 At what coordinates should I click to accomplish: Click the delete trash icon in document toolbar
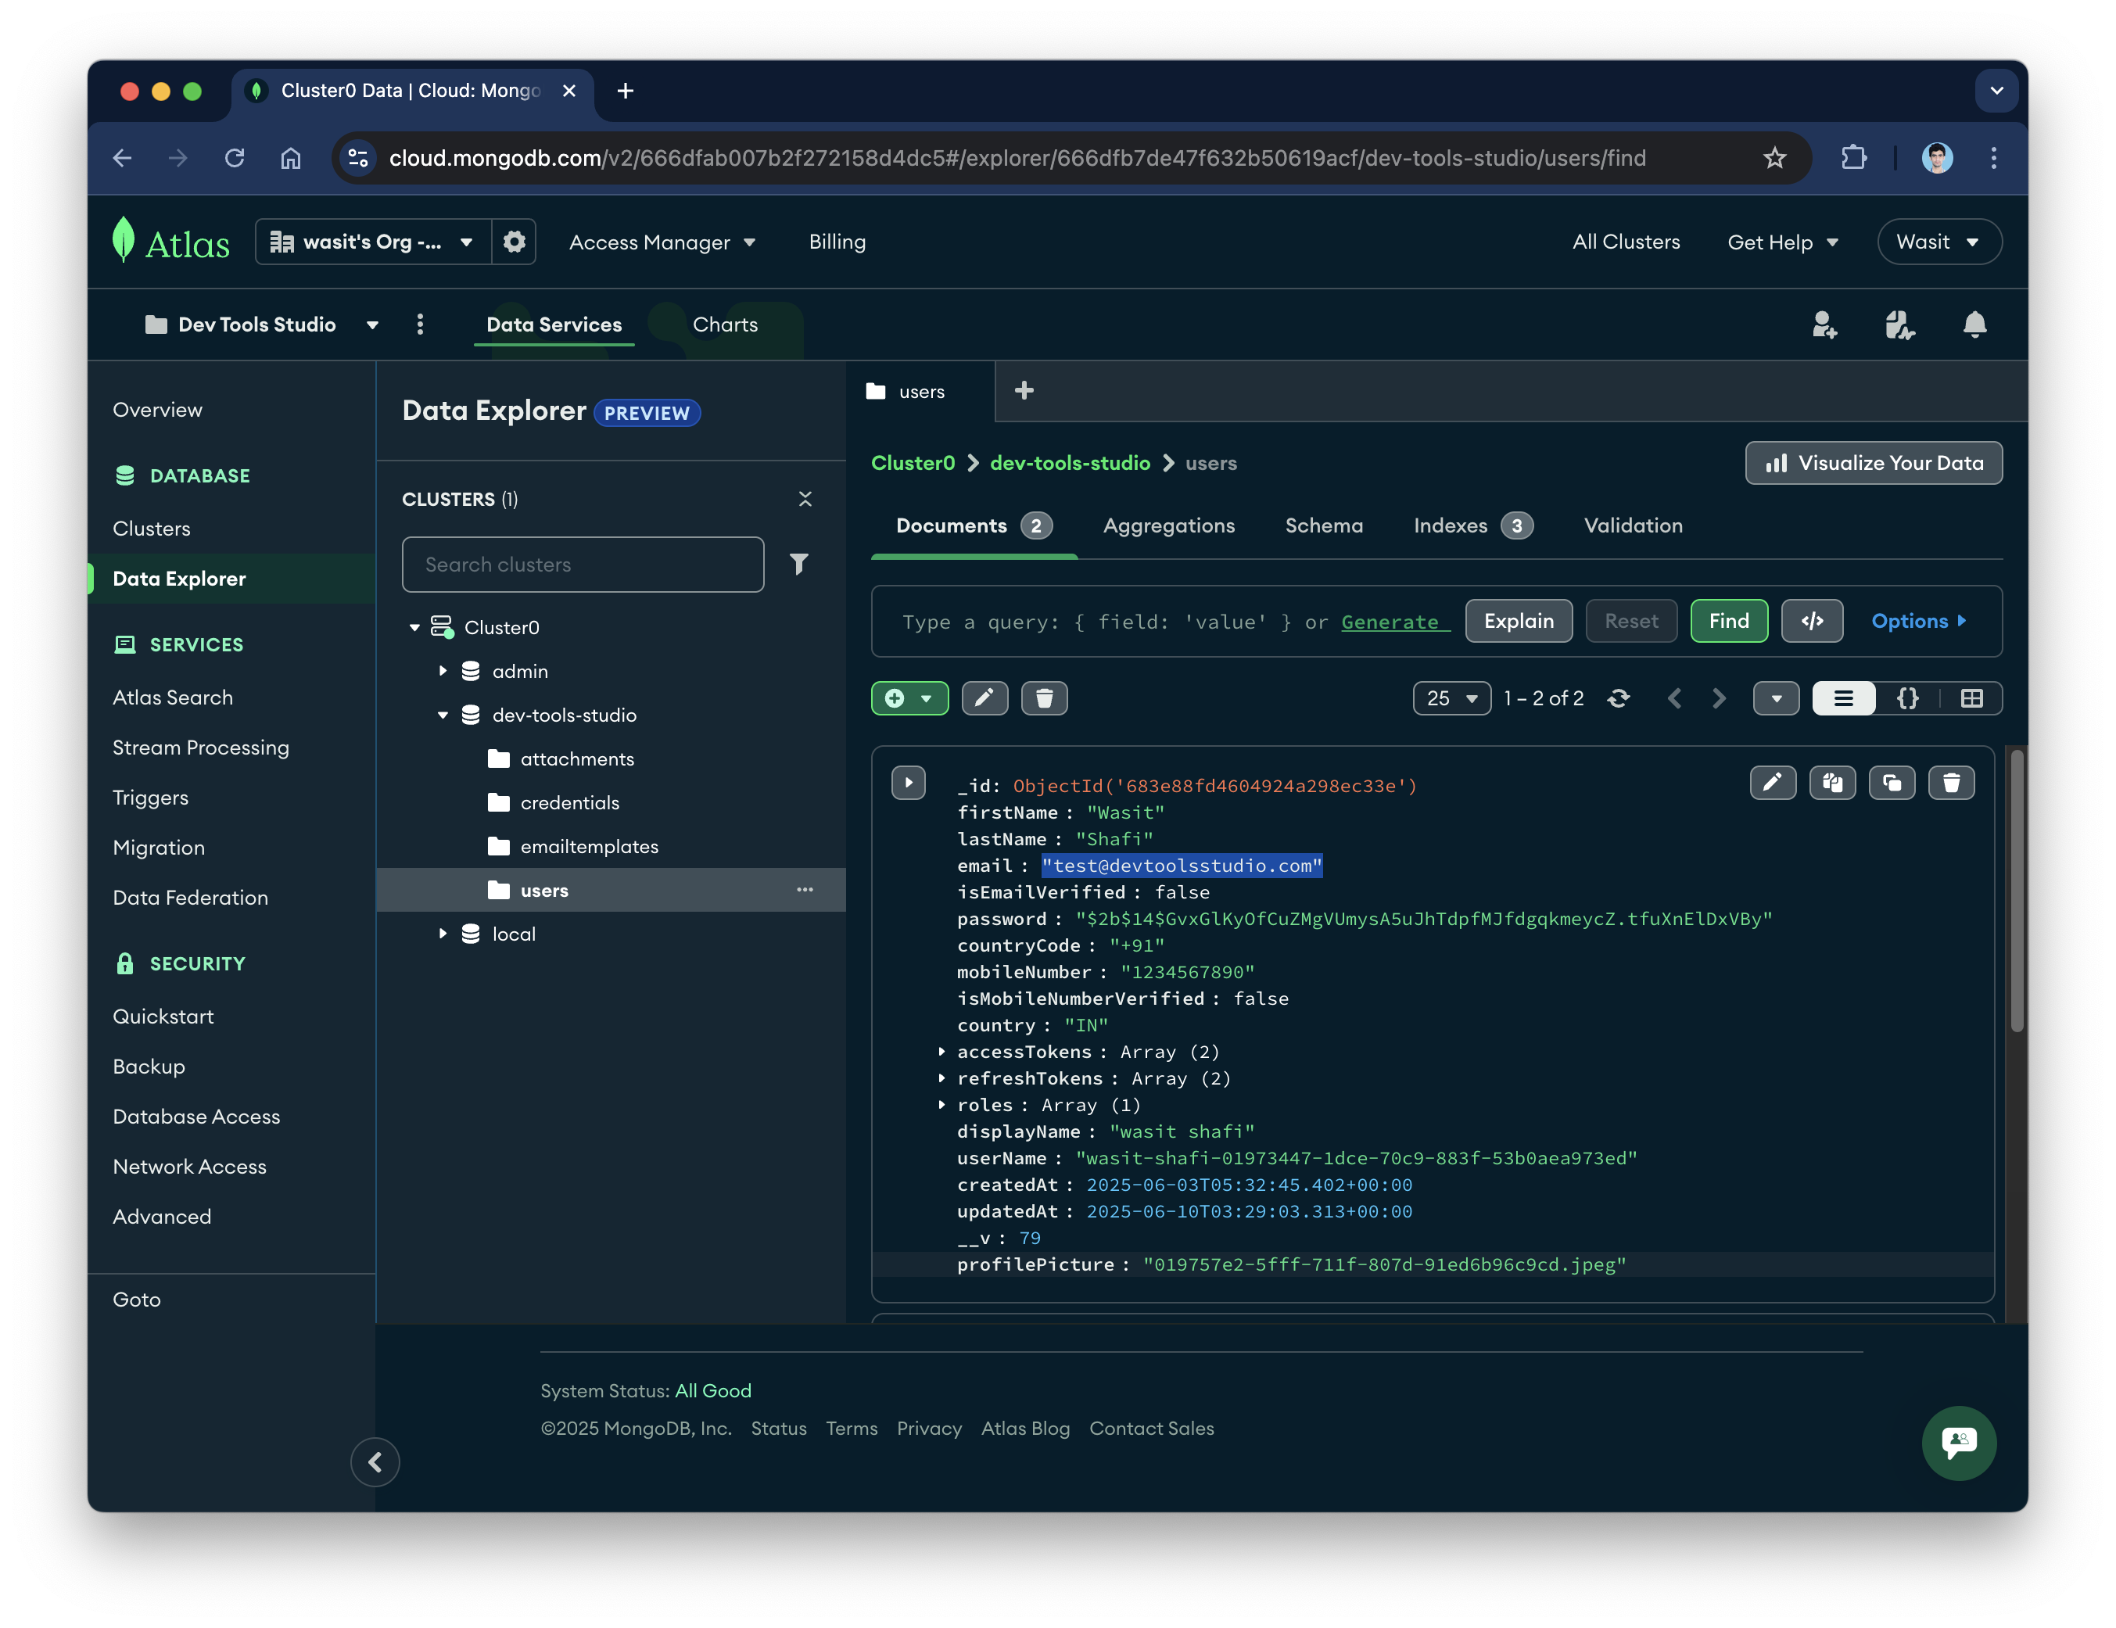coord(1045,697)
